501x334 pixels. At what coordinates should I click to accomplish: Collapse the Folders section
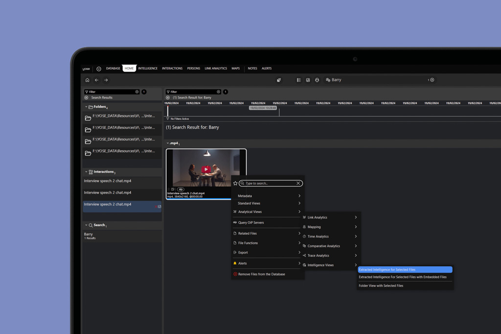click(x=86, y=107)
